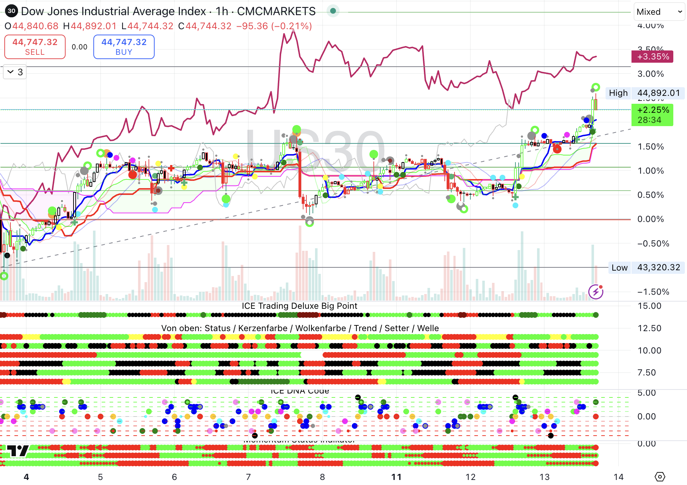Click the +2.25% green countdown label
687x485 pixels.
pos(652,115)
